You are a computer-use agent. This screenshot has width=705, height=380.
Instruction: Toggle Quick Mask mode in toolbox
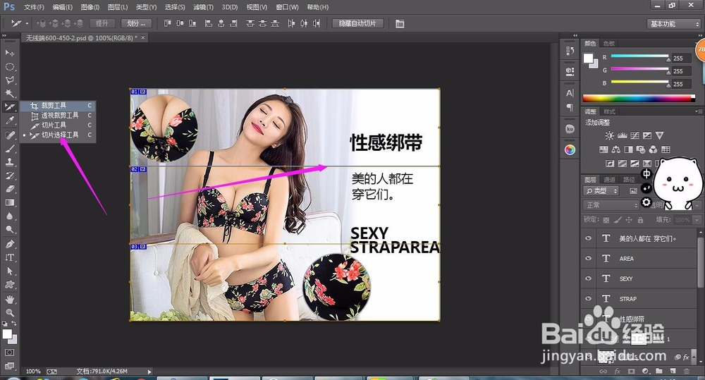click(9, 353)
